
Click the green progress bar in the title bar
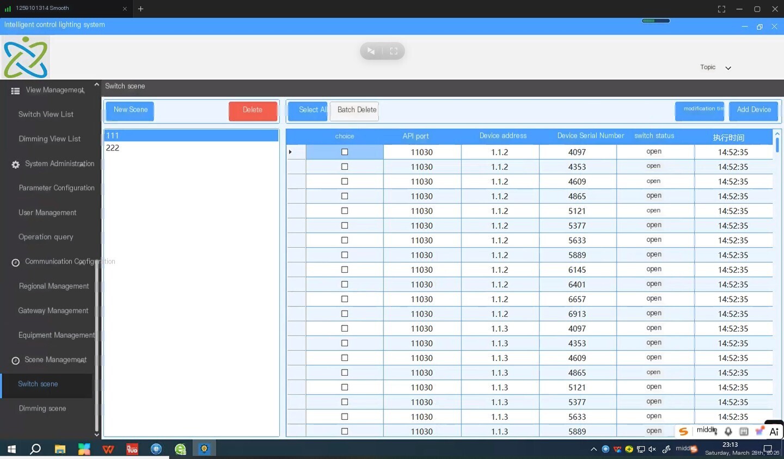pyautogui.click(x=656, y=21)
